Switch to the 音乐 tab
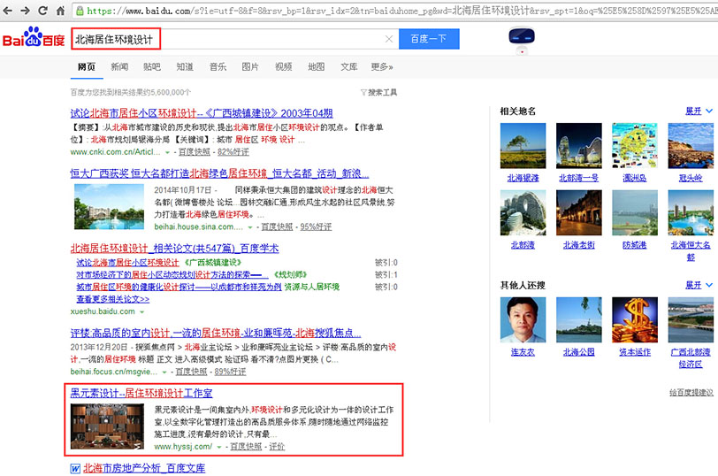 [x=218, y=67]
